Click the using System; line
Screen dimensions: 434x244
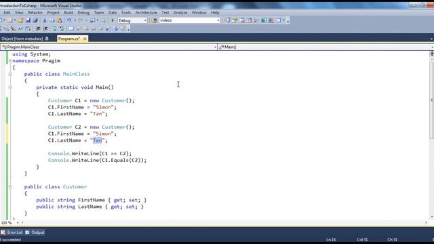32,54
